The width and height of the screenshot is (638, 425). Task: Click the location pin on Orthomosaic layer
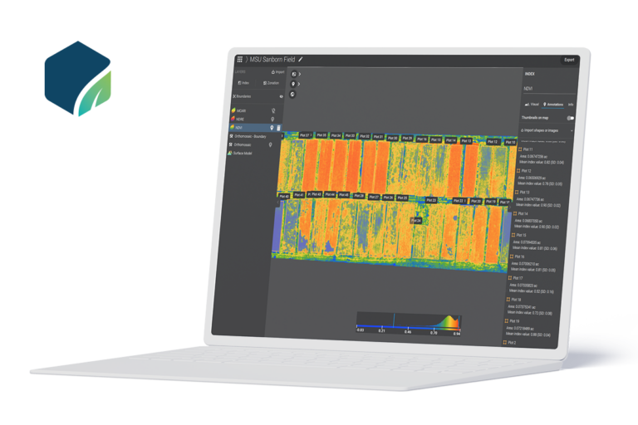click(270, 143)
